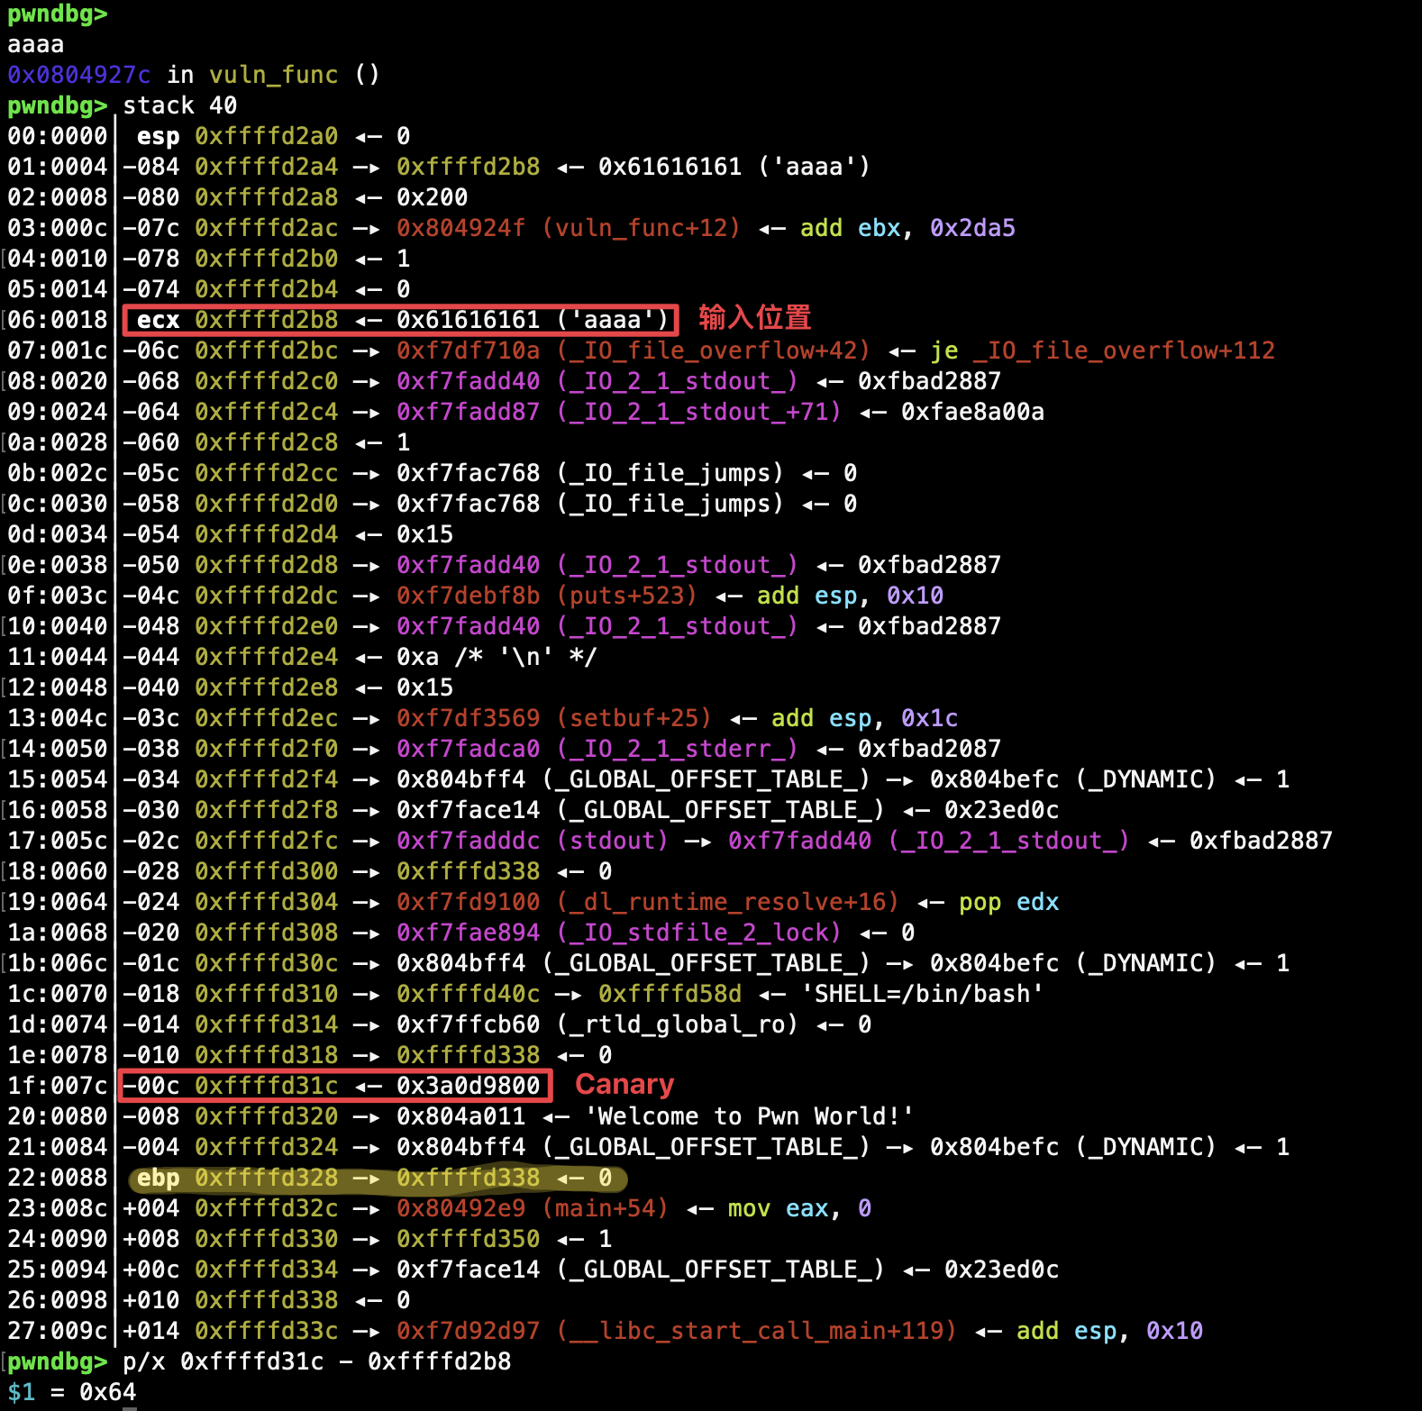Select offset label 1f:007c

(x=58, y=1086)
